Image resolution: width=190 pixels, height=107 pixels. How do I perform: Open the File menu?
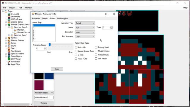[4, 7]
